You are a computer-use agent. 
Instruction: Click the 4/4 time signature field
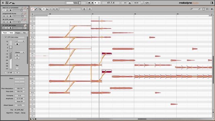click(125, 3)
